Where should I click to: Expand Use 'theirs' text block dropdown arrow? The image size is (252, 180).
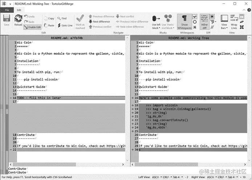coord(174,28)
